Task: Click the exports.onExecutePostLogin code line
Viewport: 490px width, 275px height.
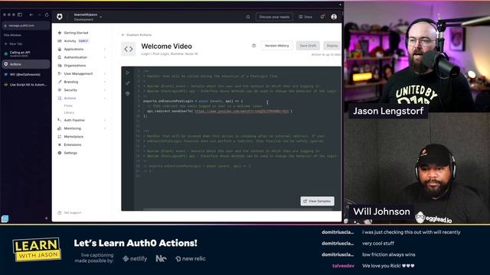Action: point(193,101)
